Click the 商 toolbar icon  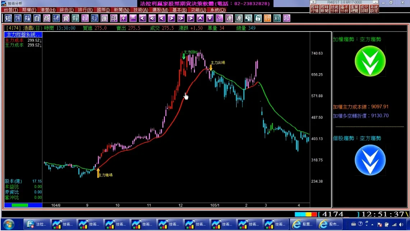pyautogui.click(x=47, y=18)
